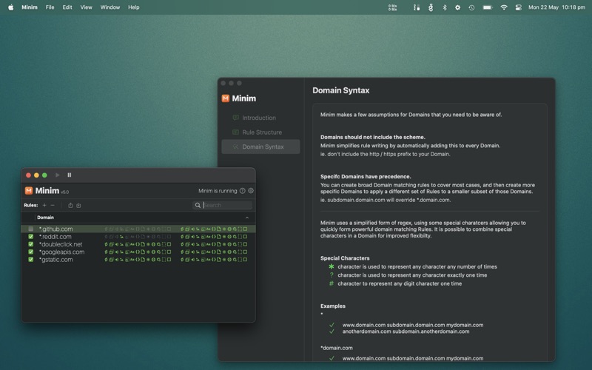Toggle the green document icon in the *.reddit.com row

click(x=218, y=237)
